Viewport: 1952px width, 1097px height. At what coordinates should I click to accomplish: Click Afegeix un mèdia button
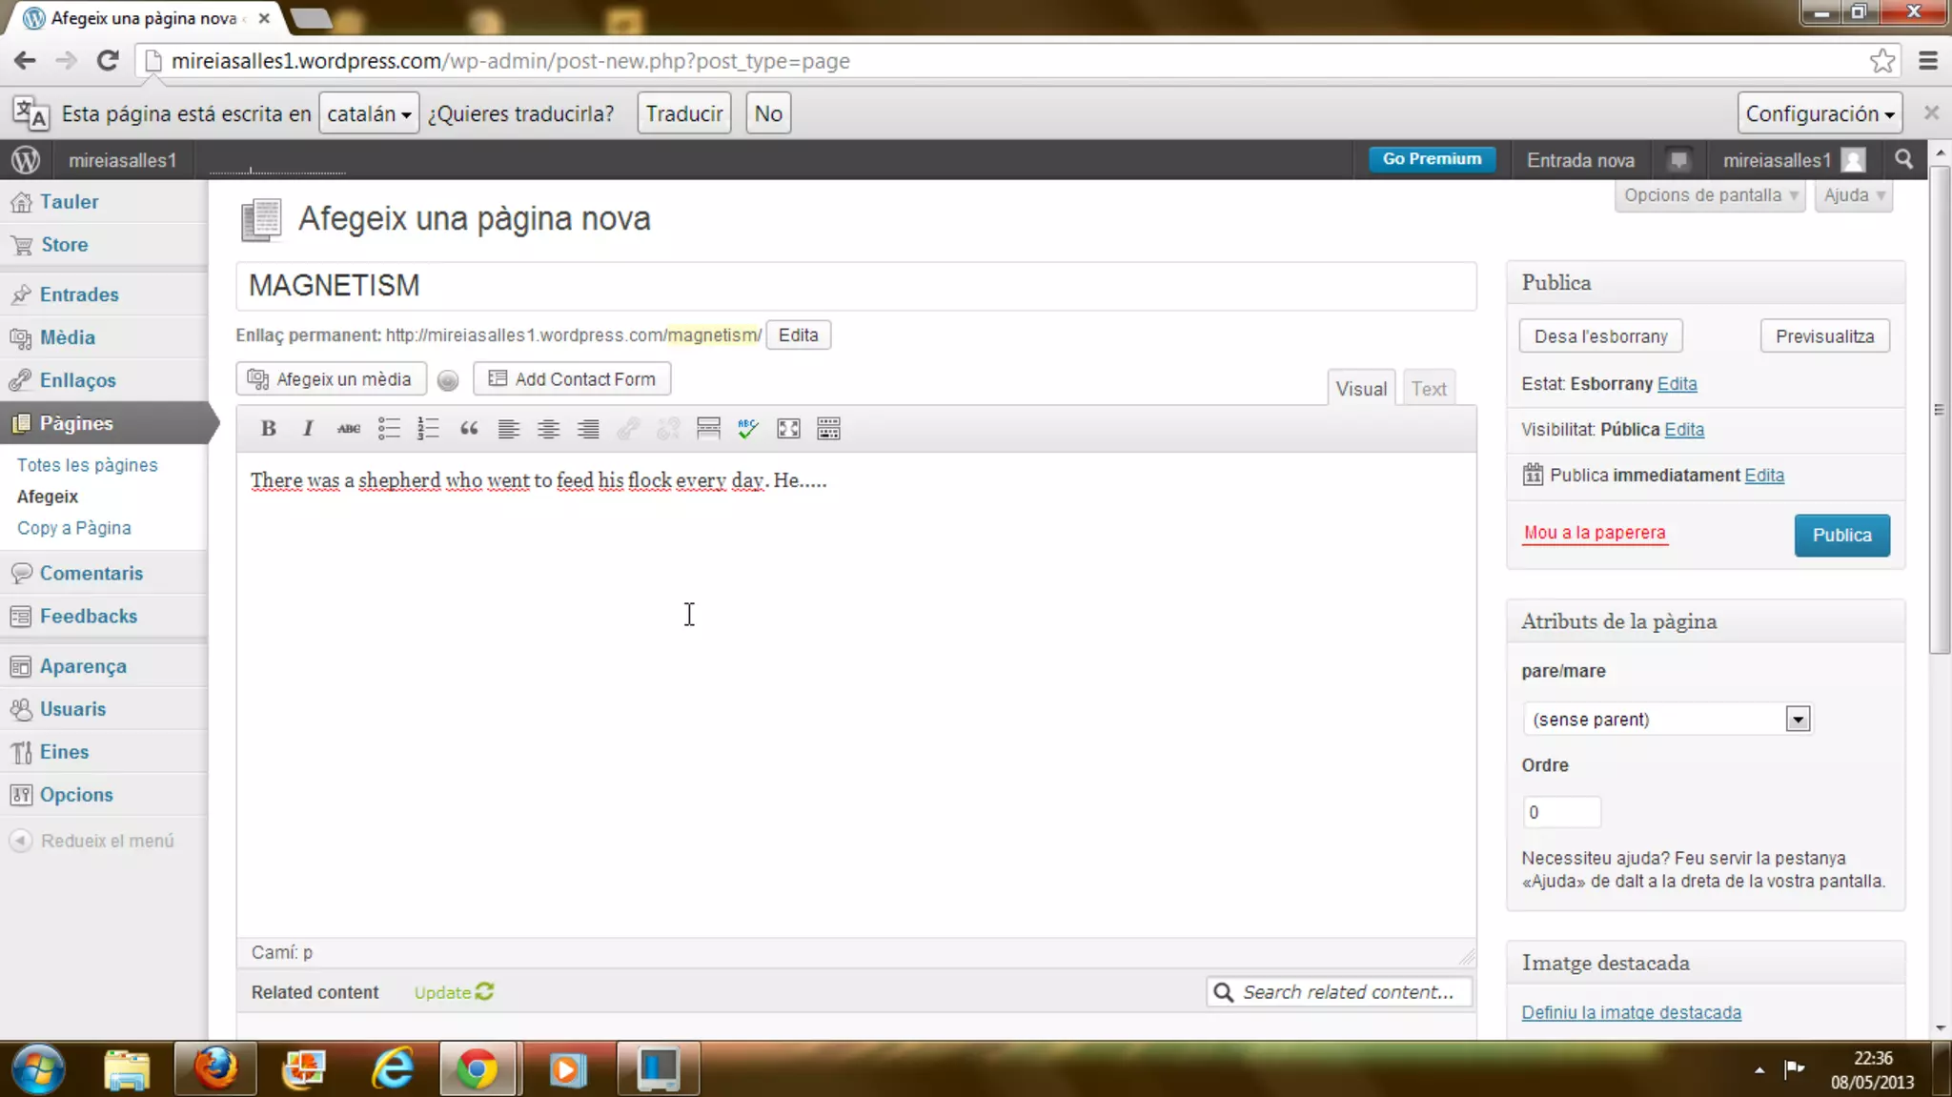pyautogui.click(x=331, y=379)
